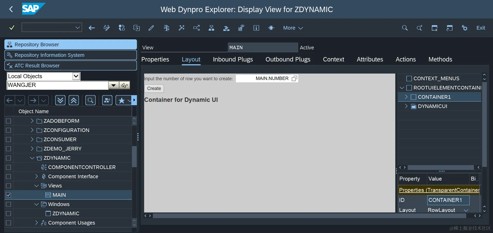This screenshot has height=233, width=493.
Task: Tick the checkbox for Views row
Action: (9, 186)
